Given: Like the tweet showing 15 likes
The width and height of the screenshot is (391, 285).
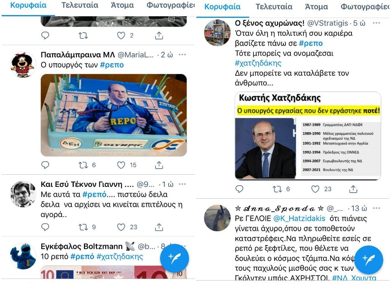Looking at the screenshot, I should 121,165.
